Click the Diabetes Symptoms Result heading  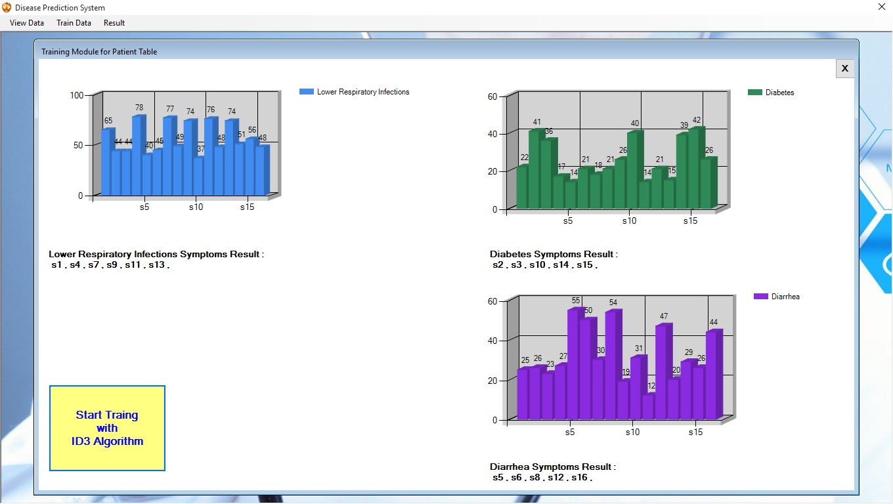click(x=554, y=254)
